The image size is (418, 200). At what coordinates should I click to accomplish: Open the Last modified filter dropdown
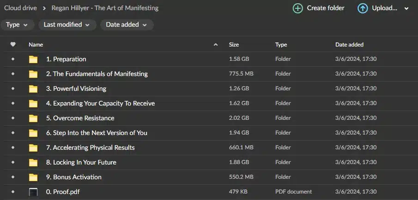tap(67, 25)
